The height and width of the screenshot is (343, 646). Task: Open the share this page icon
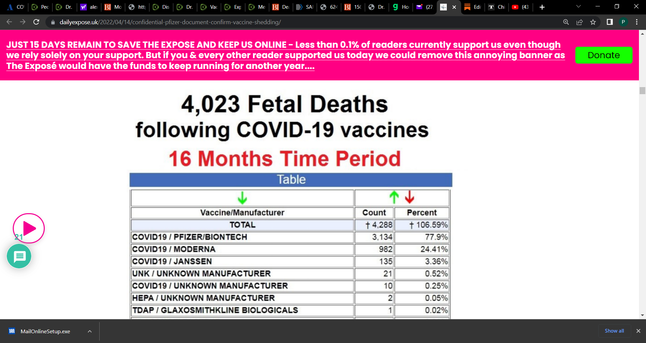(579, 22)
